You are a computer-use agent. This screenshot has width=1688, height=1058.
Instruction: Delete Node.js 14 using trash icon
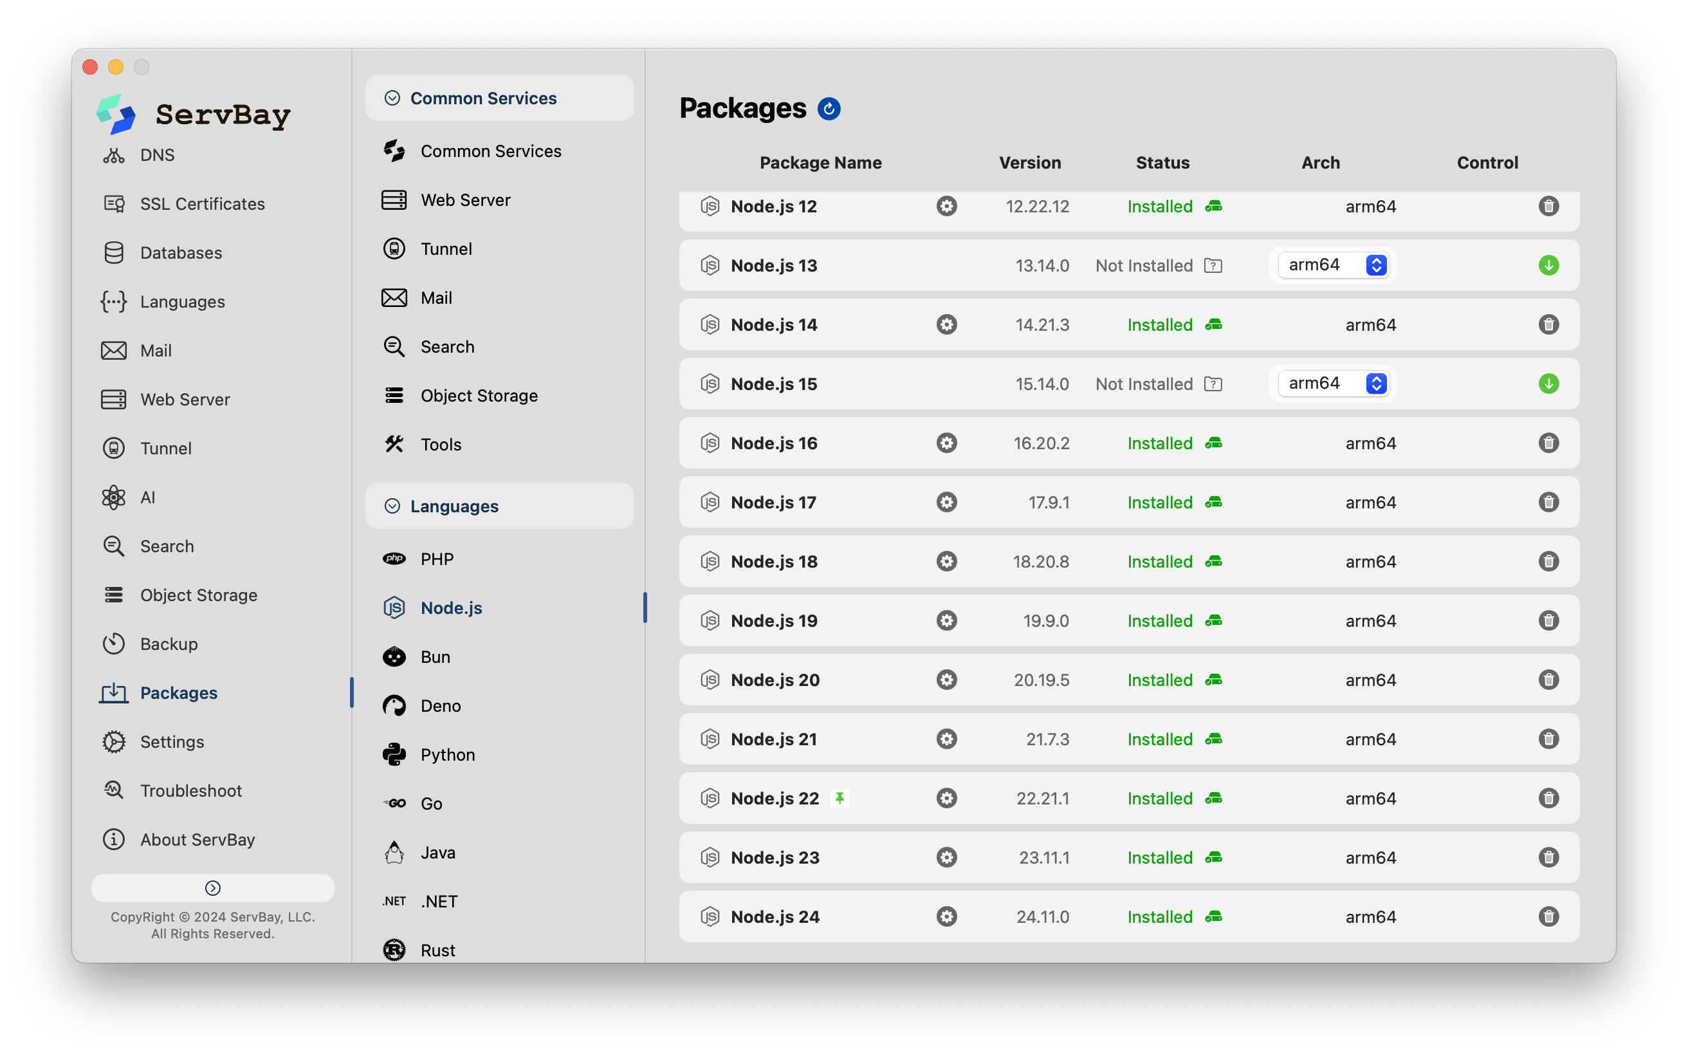[1548, 325]
